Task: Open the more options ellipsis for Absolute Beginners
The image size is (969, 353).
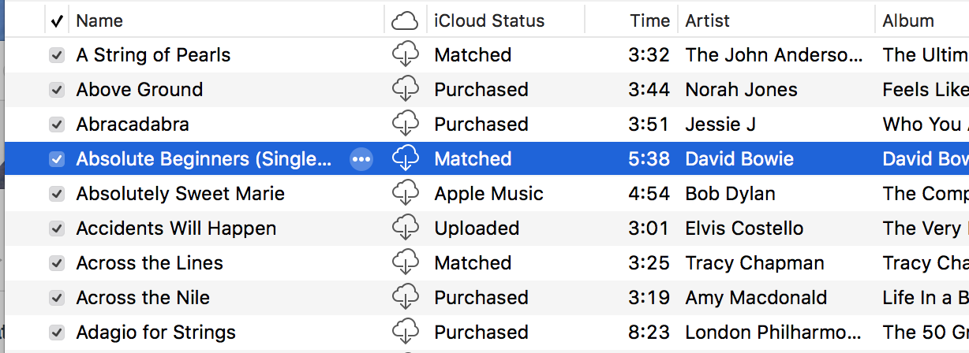Action: point(361,159)
